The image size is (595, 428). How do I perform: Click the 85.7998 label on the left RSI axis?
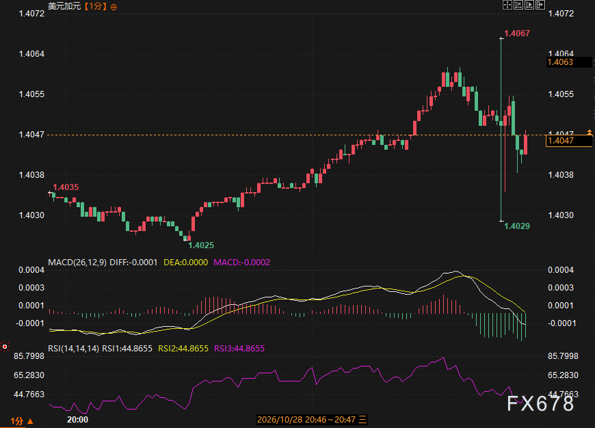pyautogui.click(x=29, y=356)
